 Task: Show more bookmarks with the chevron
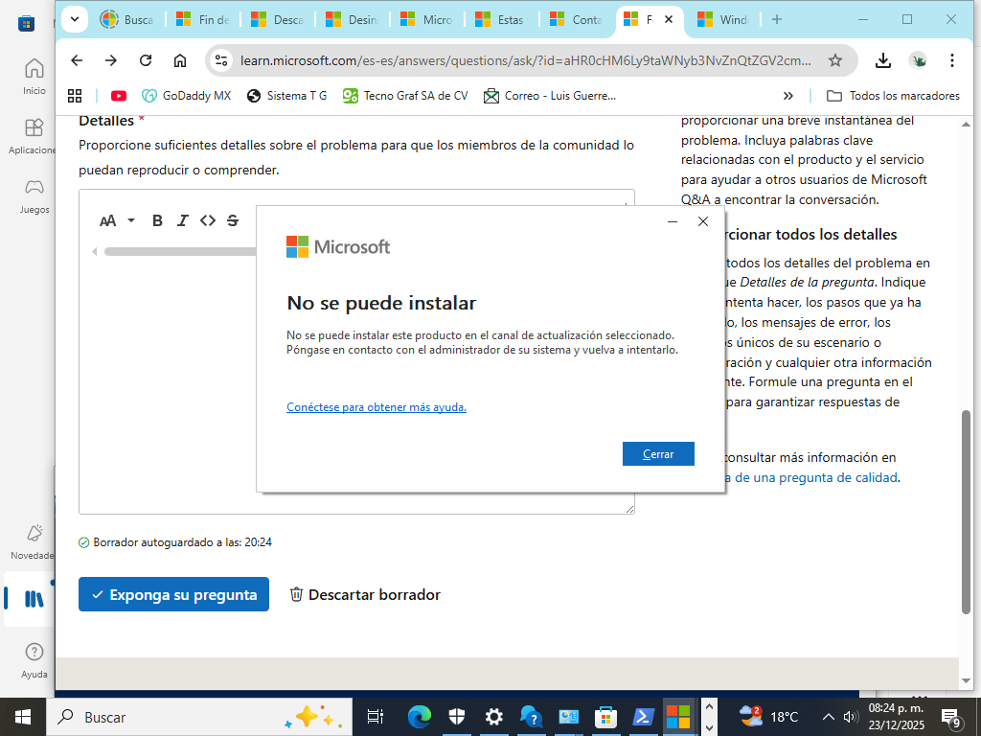[788, 96]
